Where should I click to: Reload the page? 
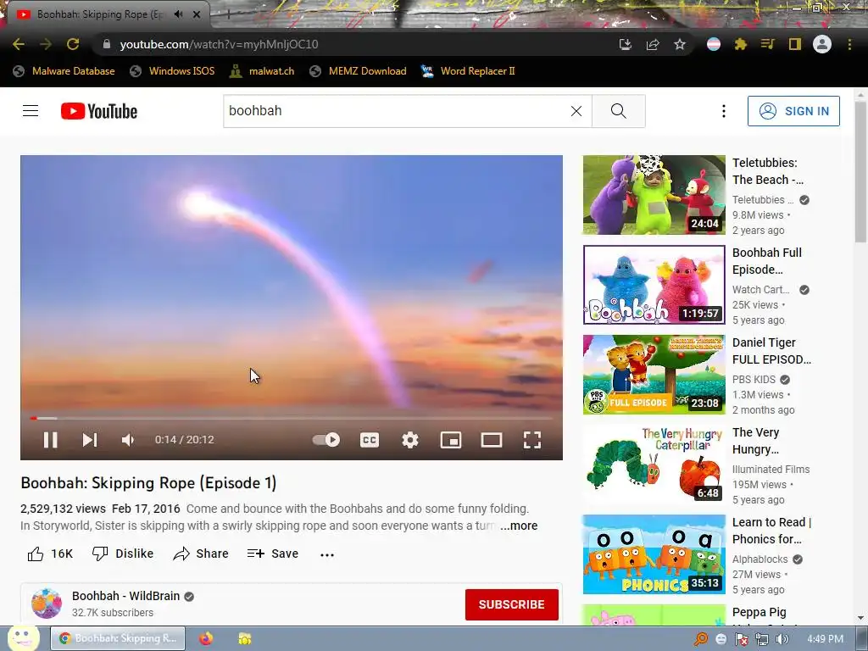(x=73, y=44)
